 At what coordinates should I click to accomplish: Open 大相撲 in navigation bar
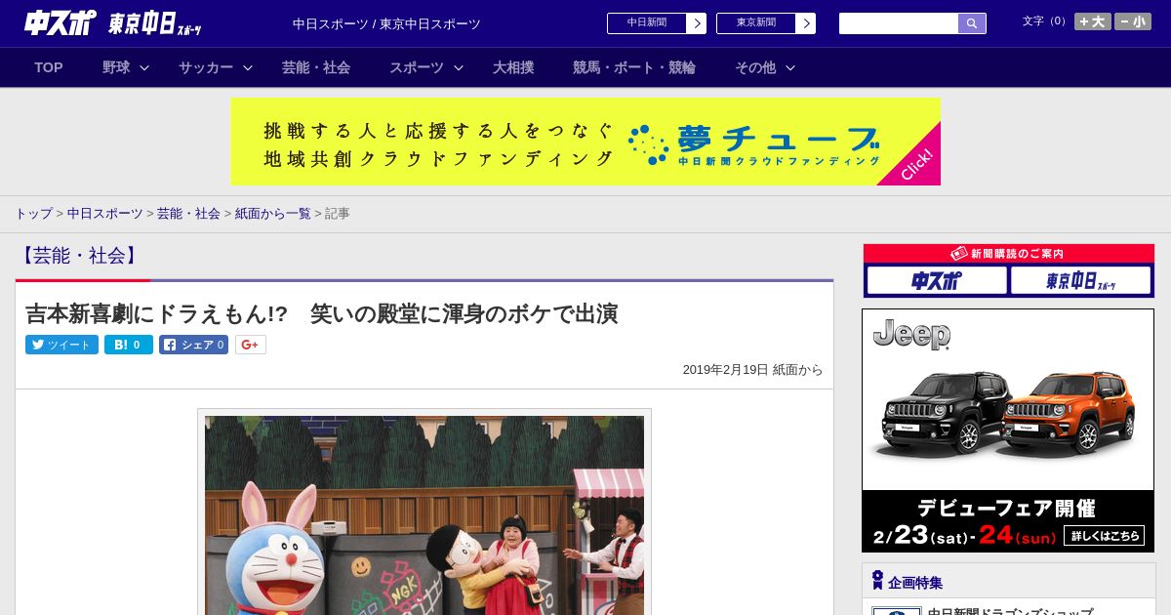tap(513, 67)
